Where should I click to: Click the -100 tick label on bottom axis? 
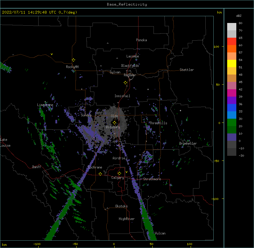(x=37, y=244)
